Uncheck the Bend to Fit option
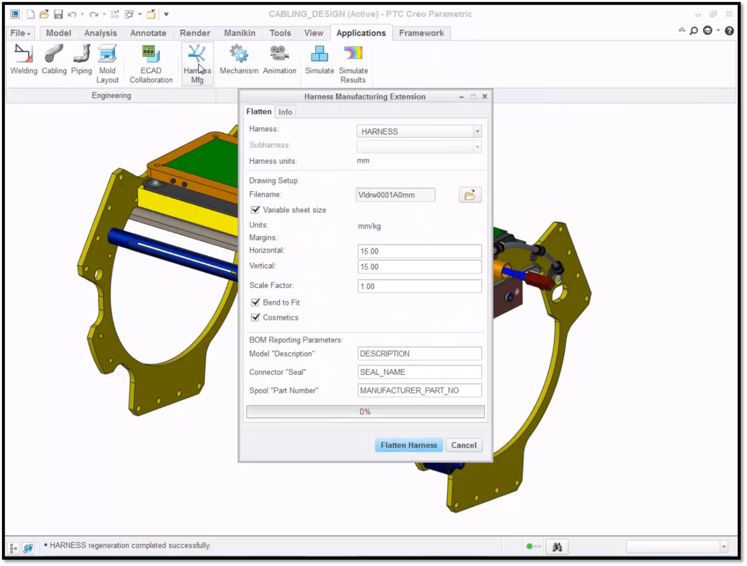Image resolution: width=747 pixels, height=566 pixels. pyautogui.click(x=255, y=302)
